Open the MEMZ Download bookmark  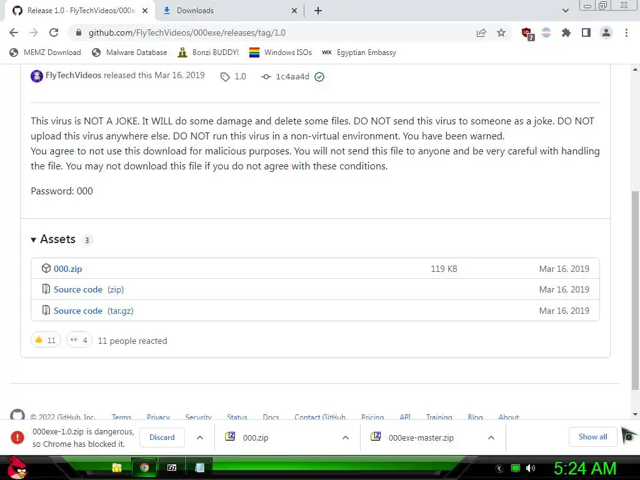click(45, 52)
